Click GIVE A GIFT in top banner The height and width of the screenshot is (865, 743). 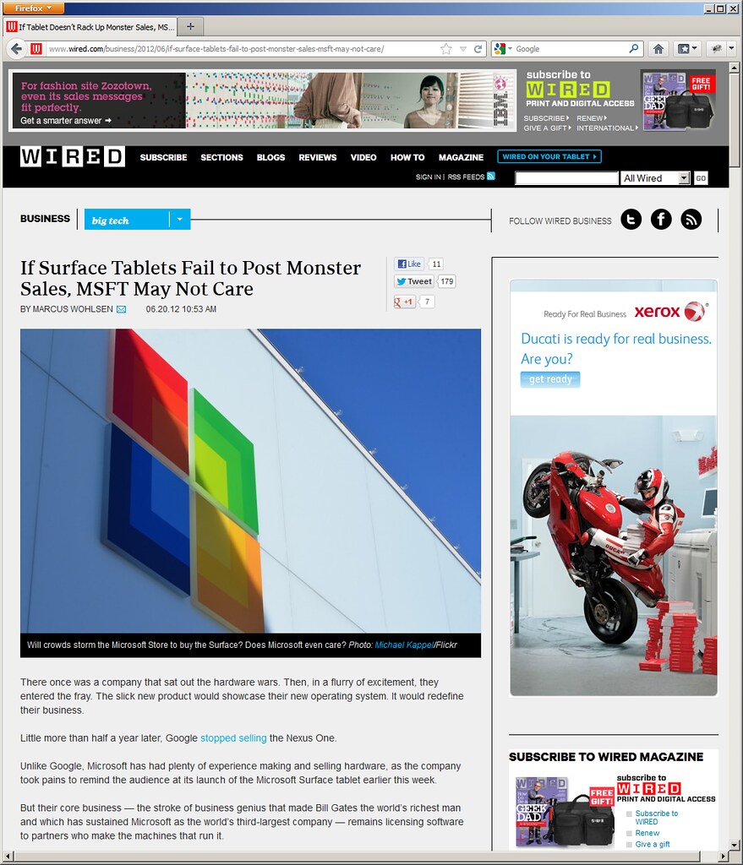tap(547, 128)
